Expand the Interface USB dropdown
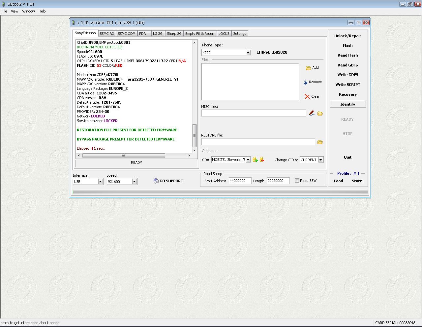 point(100,182)
